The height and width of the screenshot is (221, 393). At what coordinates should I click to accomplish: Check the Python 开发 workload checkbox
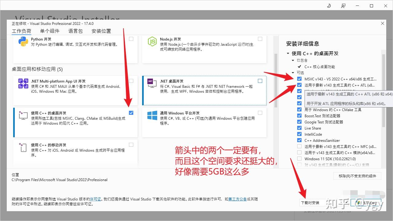point(131,39)
